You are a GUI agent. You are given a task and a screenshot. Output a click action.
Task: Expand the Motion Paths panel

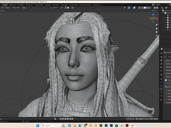click(x=168, y=67)
